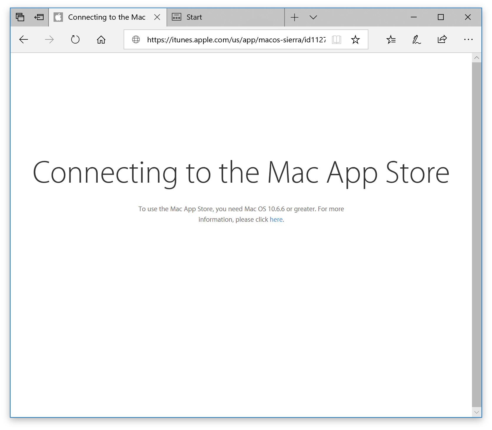Image resolution: width=492 pixels, height=430 pixels.
Task: Show site information globe icon
Action: tap(136, 39)
